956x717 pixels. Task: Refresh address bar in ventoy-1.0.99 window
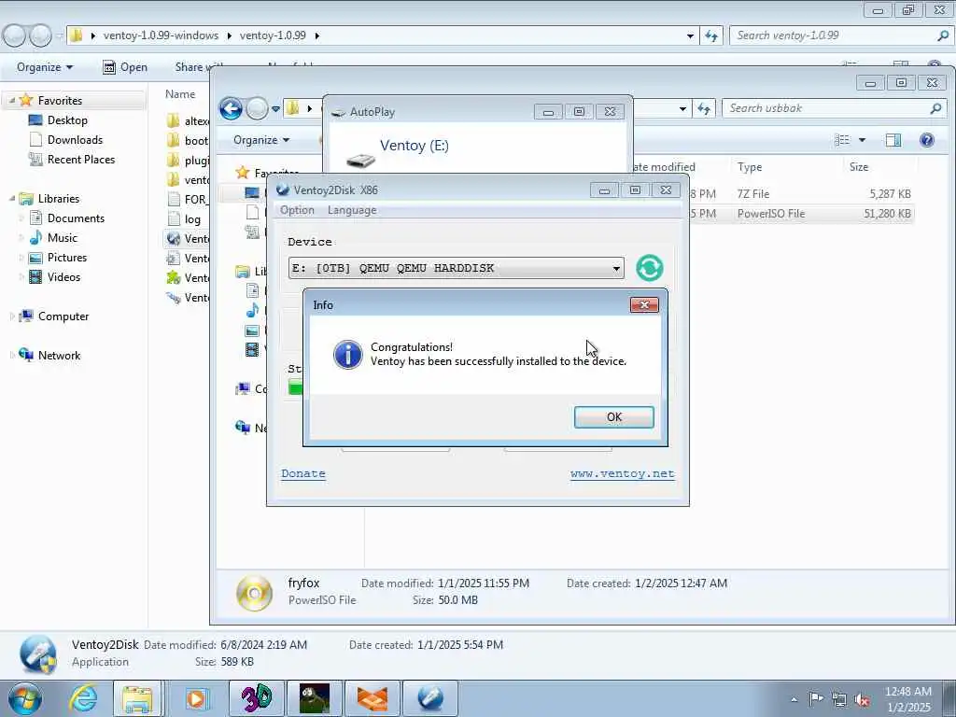(x=711, y=36)
